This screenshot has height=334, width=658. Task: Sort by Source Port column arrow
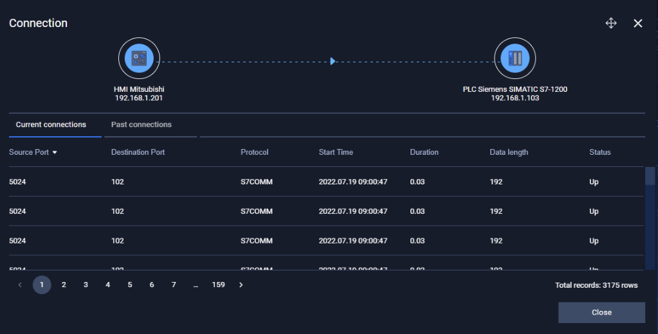click(x=55, y=152)
